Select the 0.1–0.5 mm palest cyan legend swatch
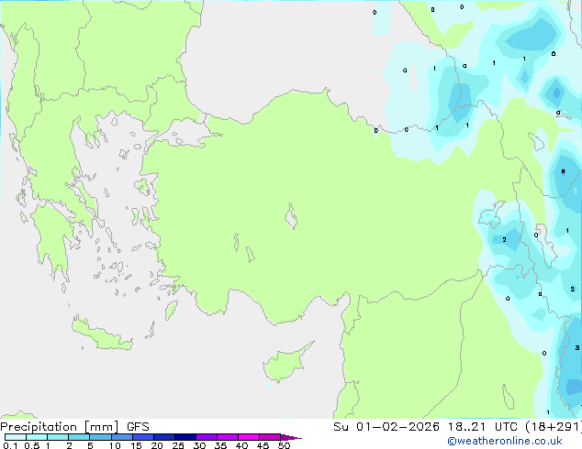The image size is (582, 449). tap(16, 437)
